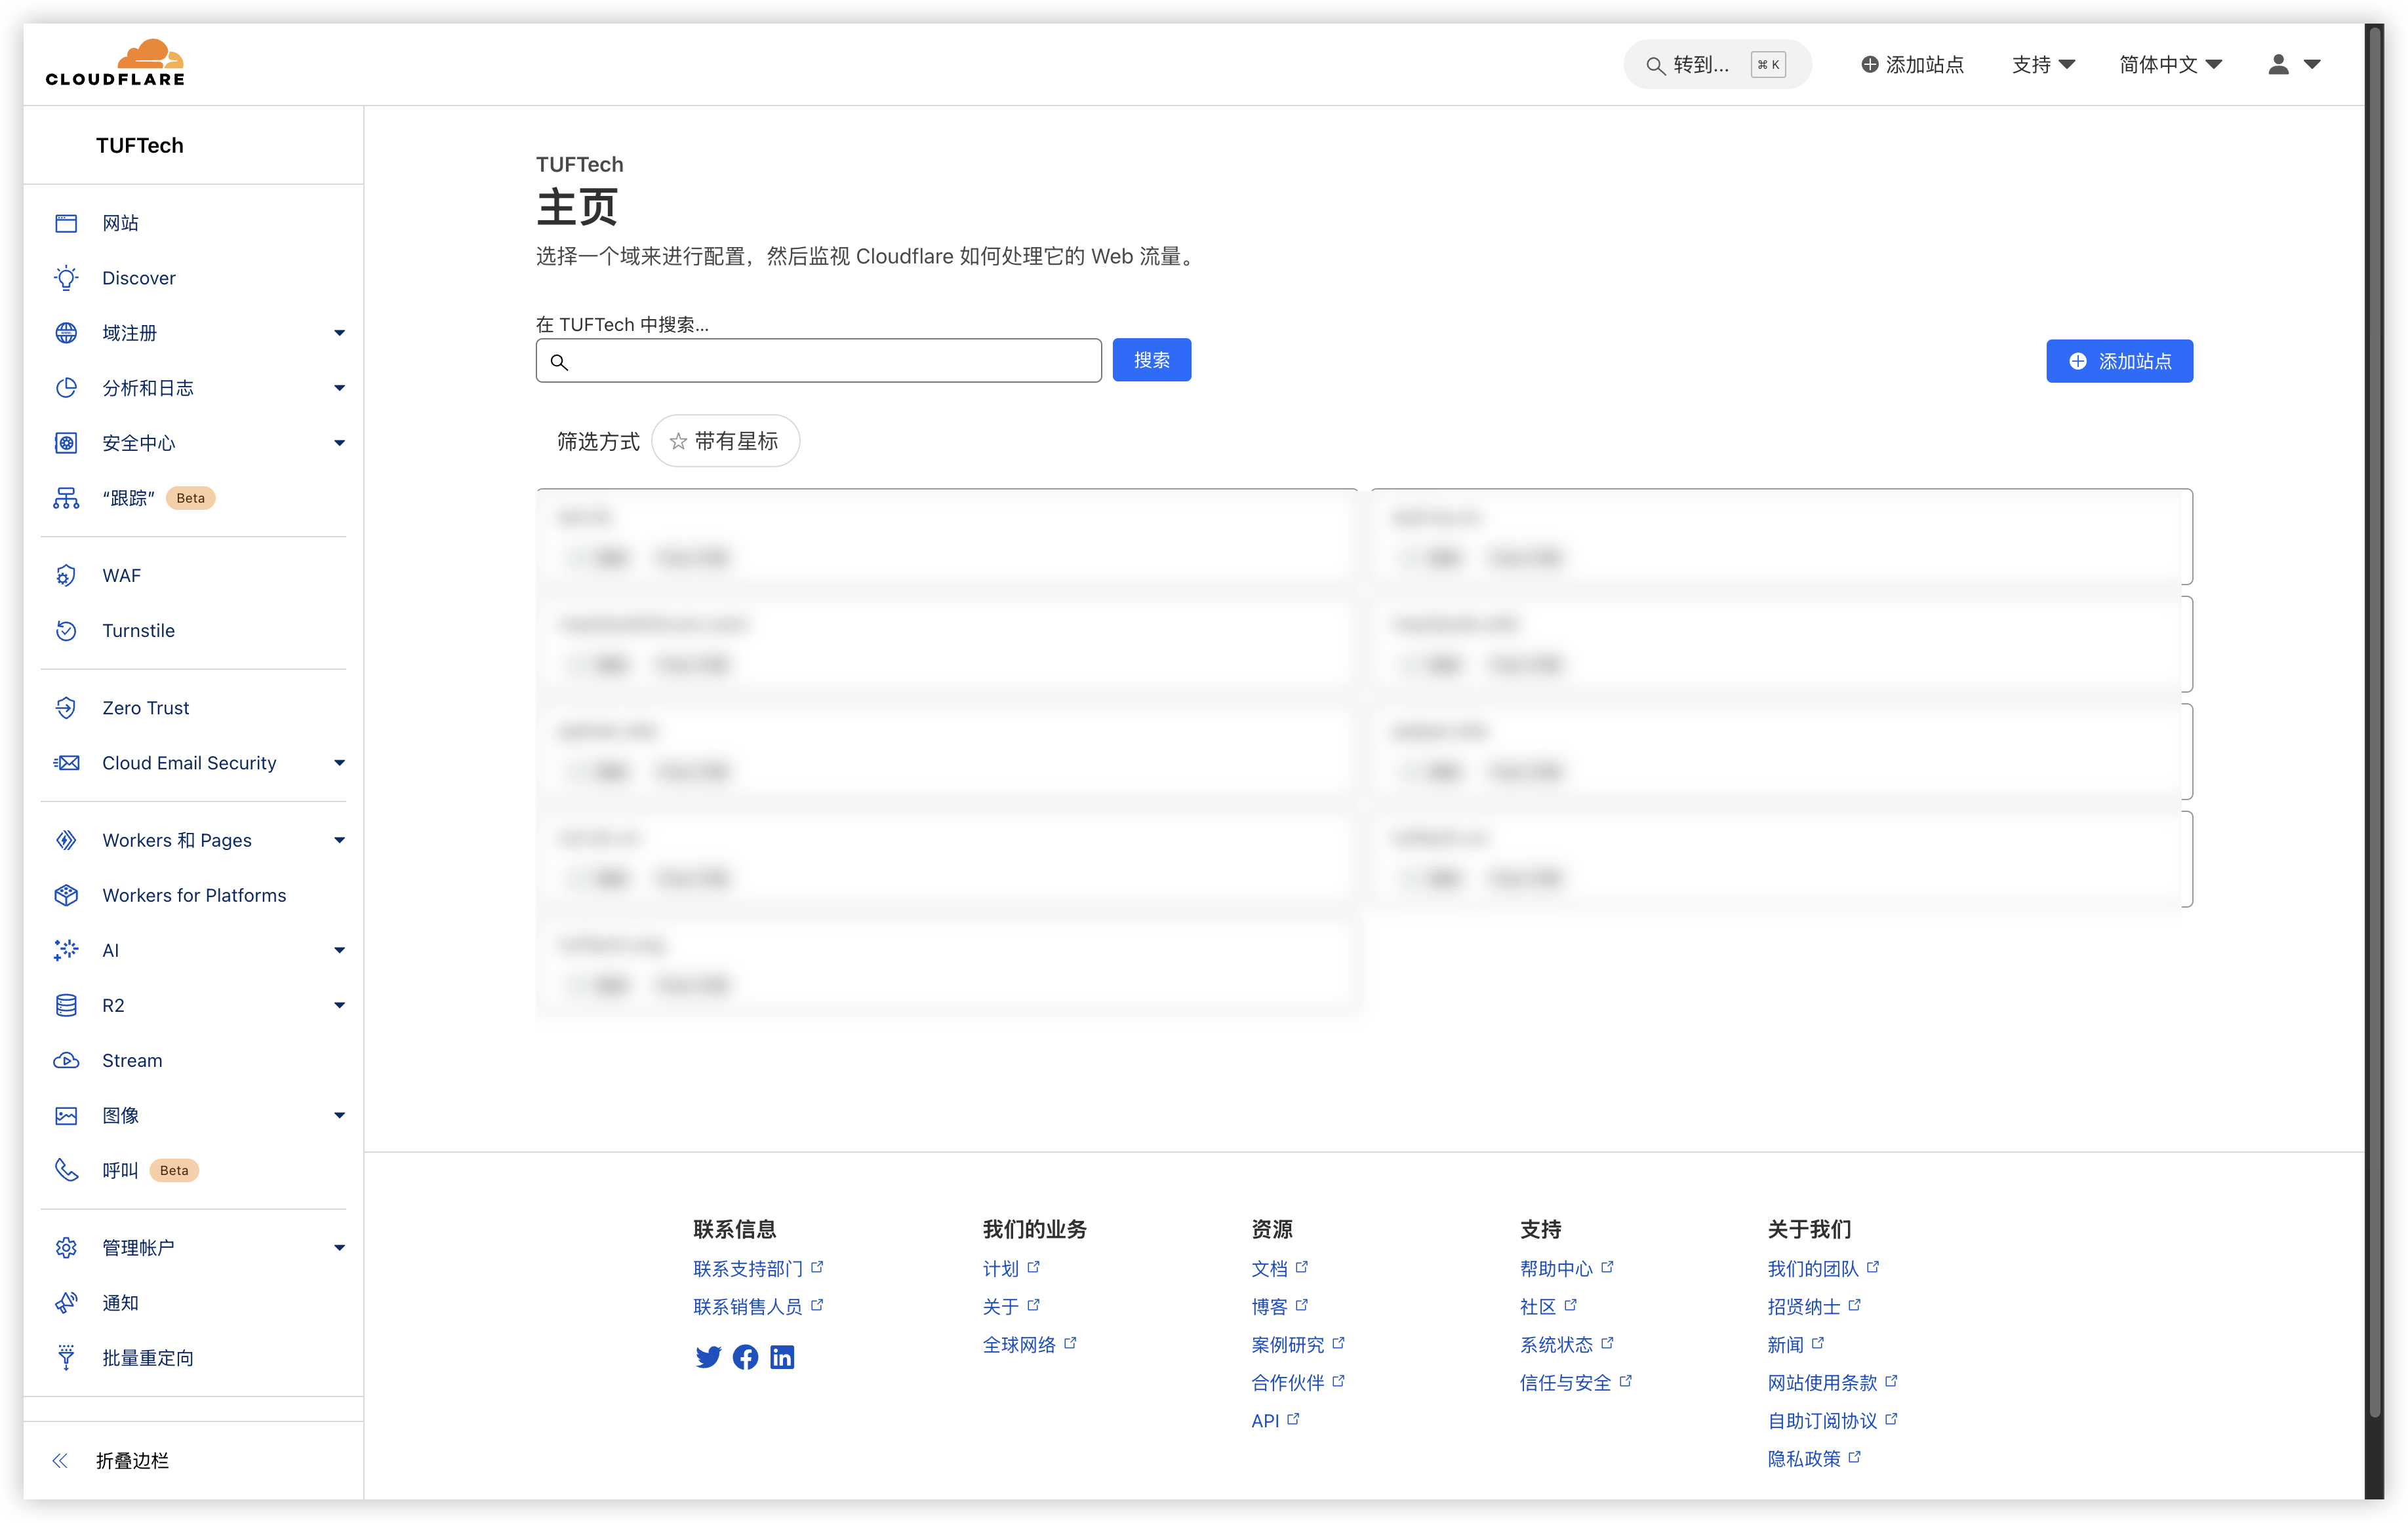Click the Cloudflare logo
The width and height of the screenshot is (2408, 1523).
[115, 63]
